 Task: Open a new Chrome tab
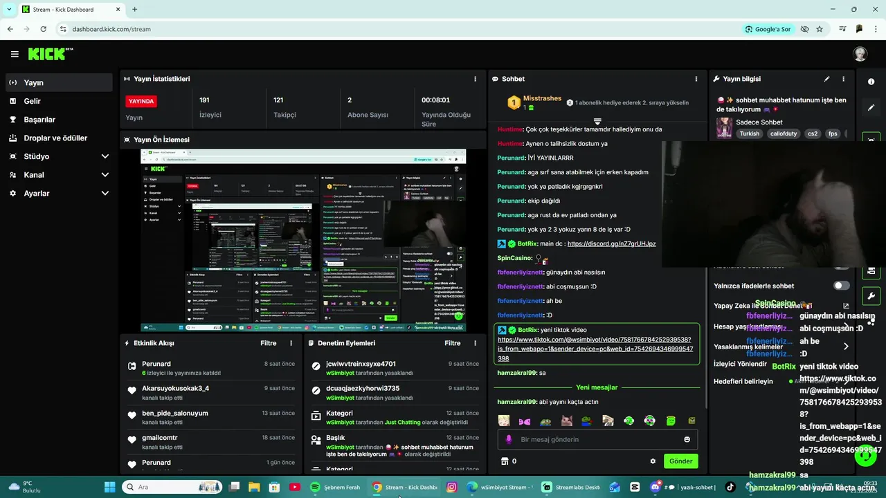[134, 9]
